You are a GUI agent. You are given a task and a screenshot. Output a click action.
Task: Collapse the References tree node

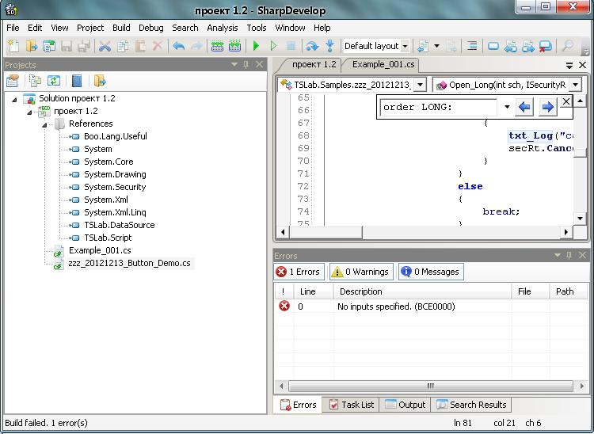click(x=45, y=124)
